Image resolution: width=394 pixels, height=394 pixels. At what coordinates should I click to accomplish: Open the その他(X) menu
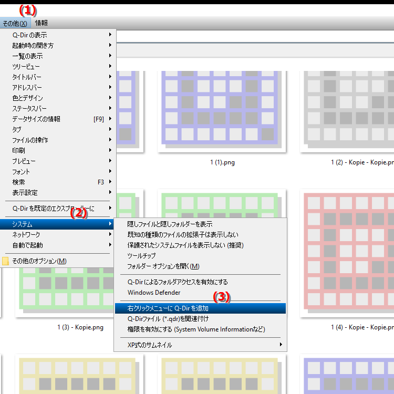click(x=15, y=23)
